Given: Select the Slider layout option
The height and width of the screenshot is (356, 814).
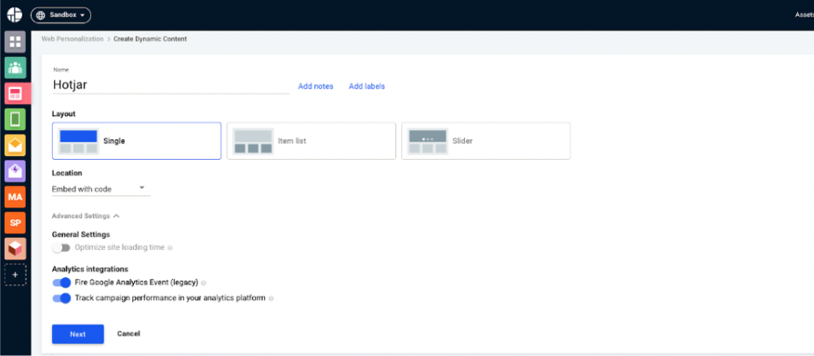Looking at the screenshot, I should click(x=486, y=140).
